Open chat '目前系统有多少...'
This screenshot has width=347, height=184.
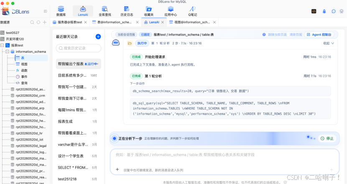coord(79,75)
